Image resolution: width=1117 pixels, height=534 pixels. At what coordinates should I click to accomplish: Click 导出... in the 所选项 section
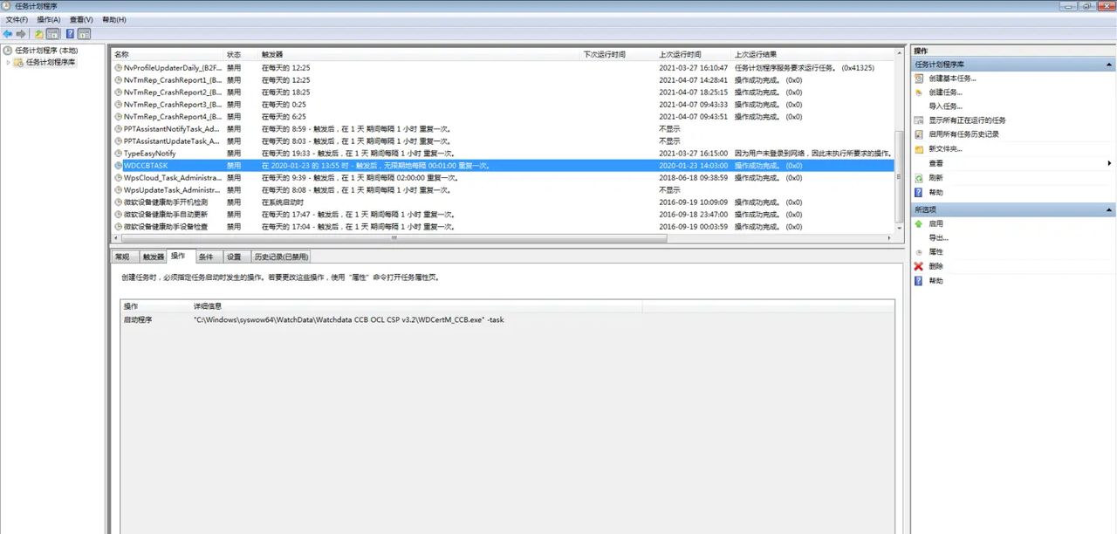click(x=938, y=237)
